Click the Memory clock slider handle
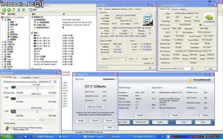The height and width of the screenshot is (139, 223). (x=37, y=111)
